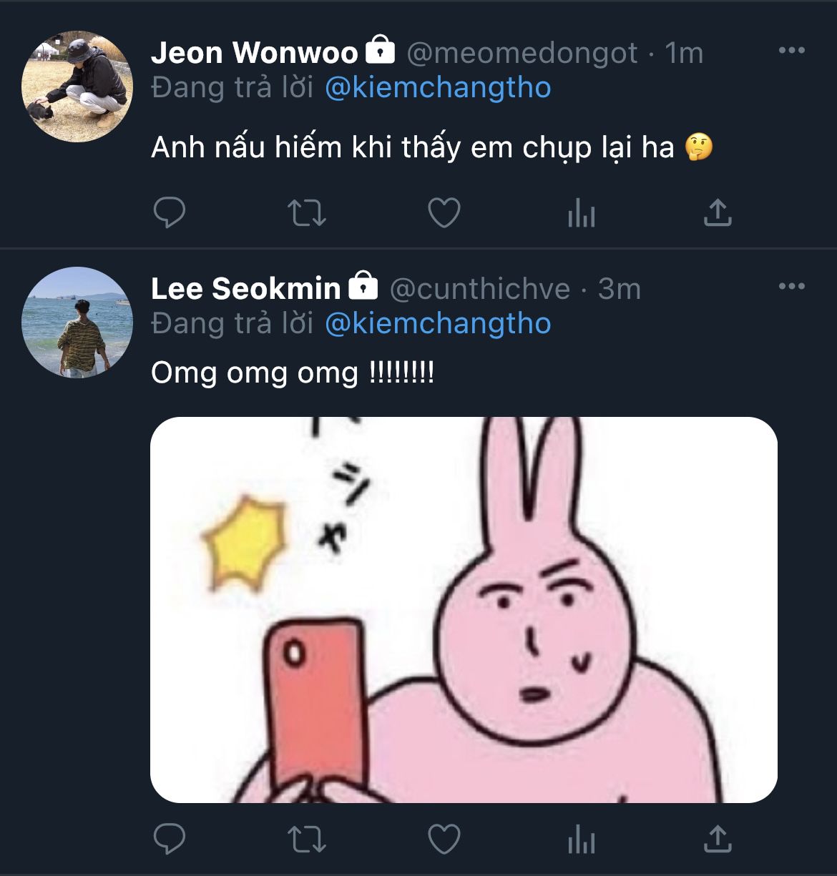Open @kiemchangtho link in Jeon Wonwoo's reply
This screenshot has width=837, height=876.
tap(438, 88)
